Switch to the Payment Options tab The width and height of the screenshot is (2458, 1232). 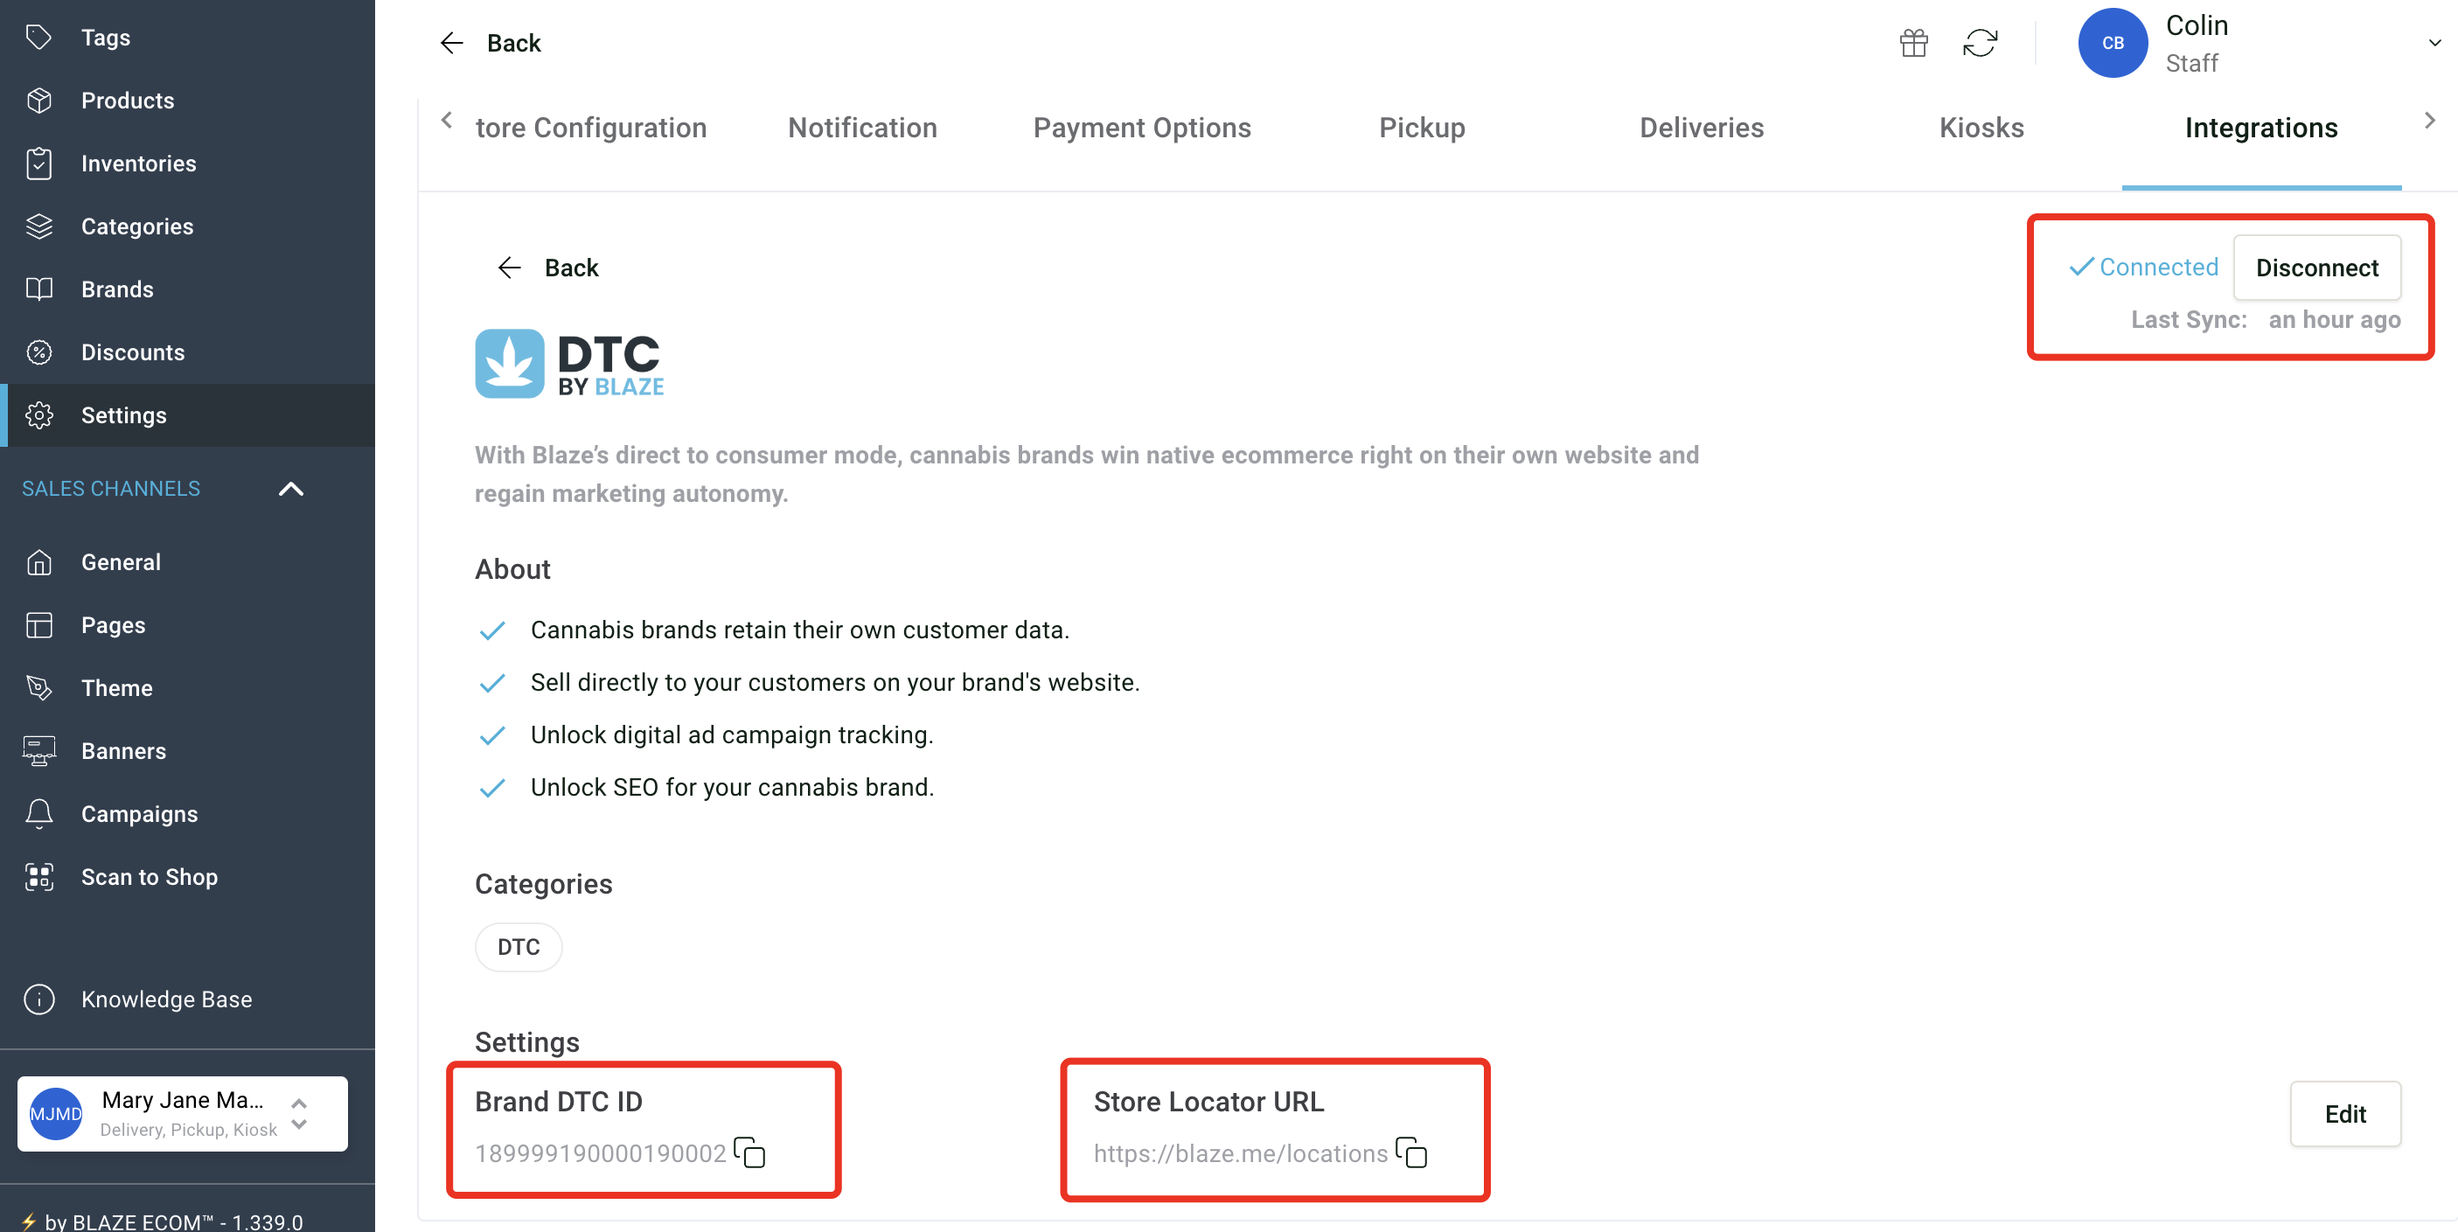1141,128
